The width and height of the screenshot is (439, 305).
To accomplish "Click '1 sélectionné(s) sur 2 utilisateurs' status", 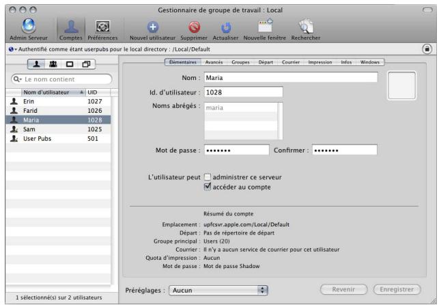I will point(59,297).
